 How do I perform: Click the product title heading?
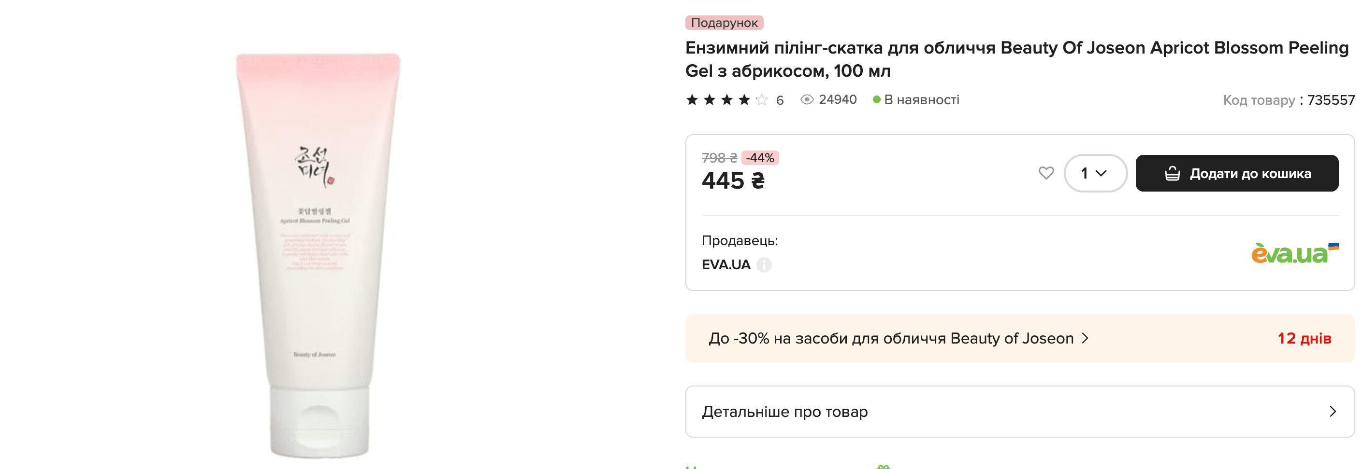pos(1016,59)
